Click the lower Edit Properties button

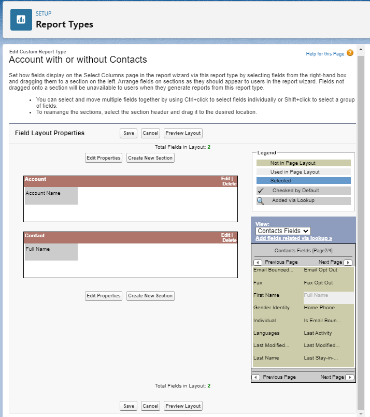pos(104,296)
